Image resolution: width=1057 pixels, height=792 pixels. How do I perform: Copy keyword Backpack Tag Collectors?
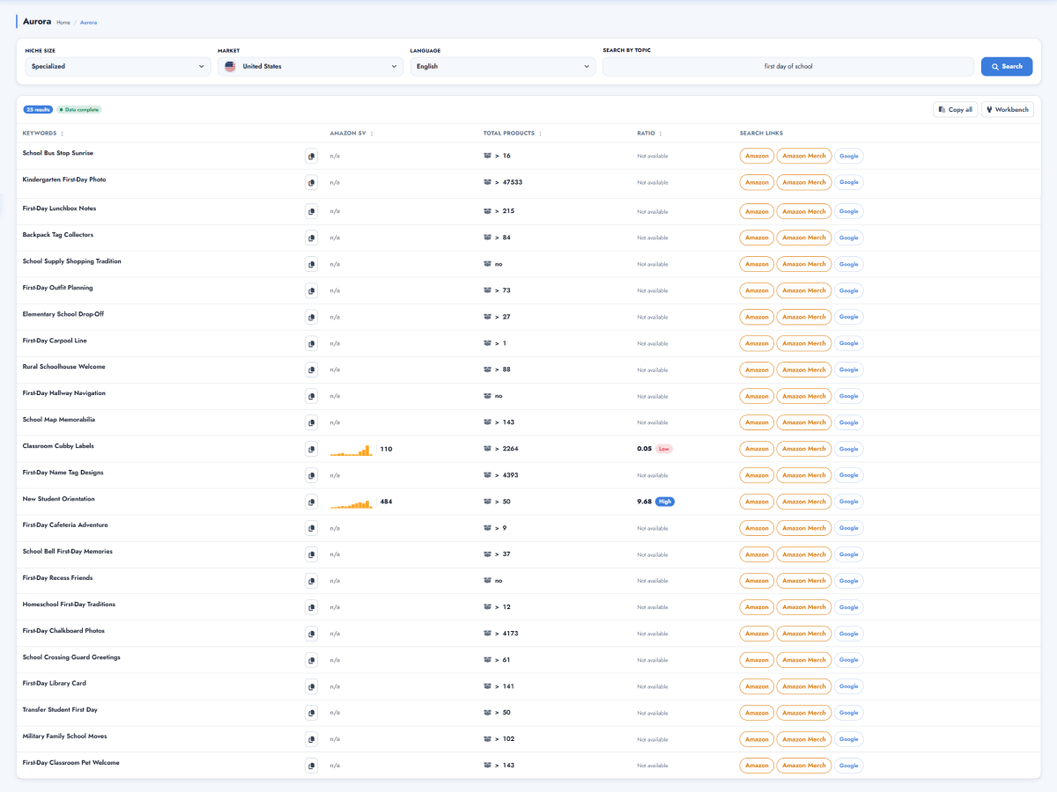click(311, 238)
